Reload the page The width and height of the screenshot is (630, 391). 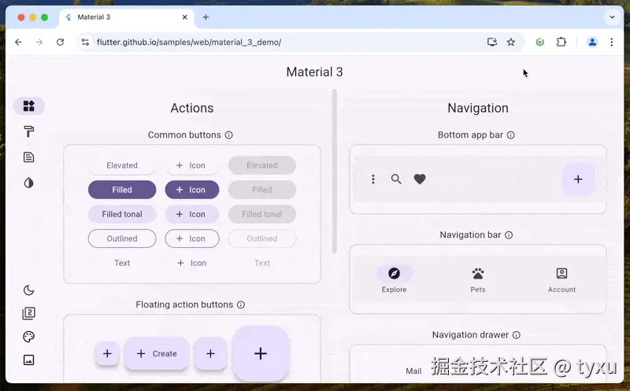click(x=61, y=42)
